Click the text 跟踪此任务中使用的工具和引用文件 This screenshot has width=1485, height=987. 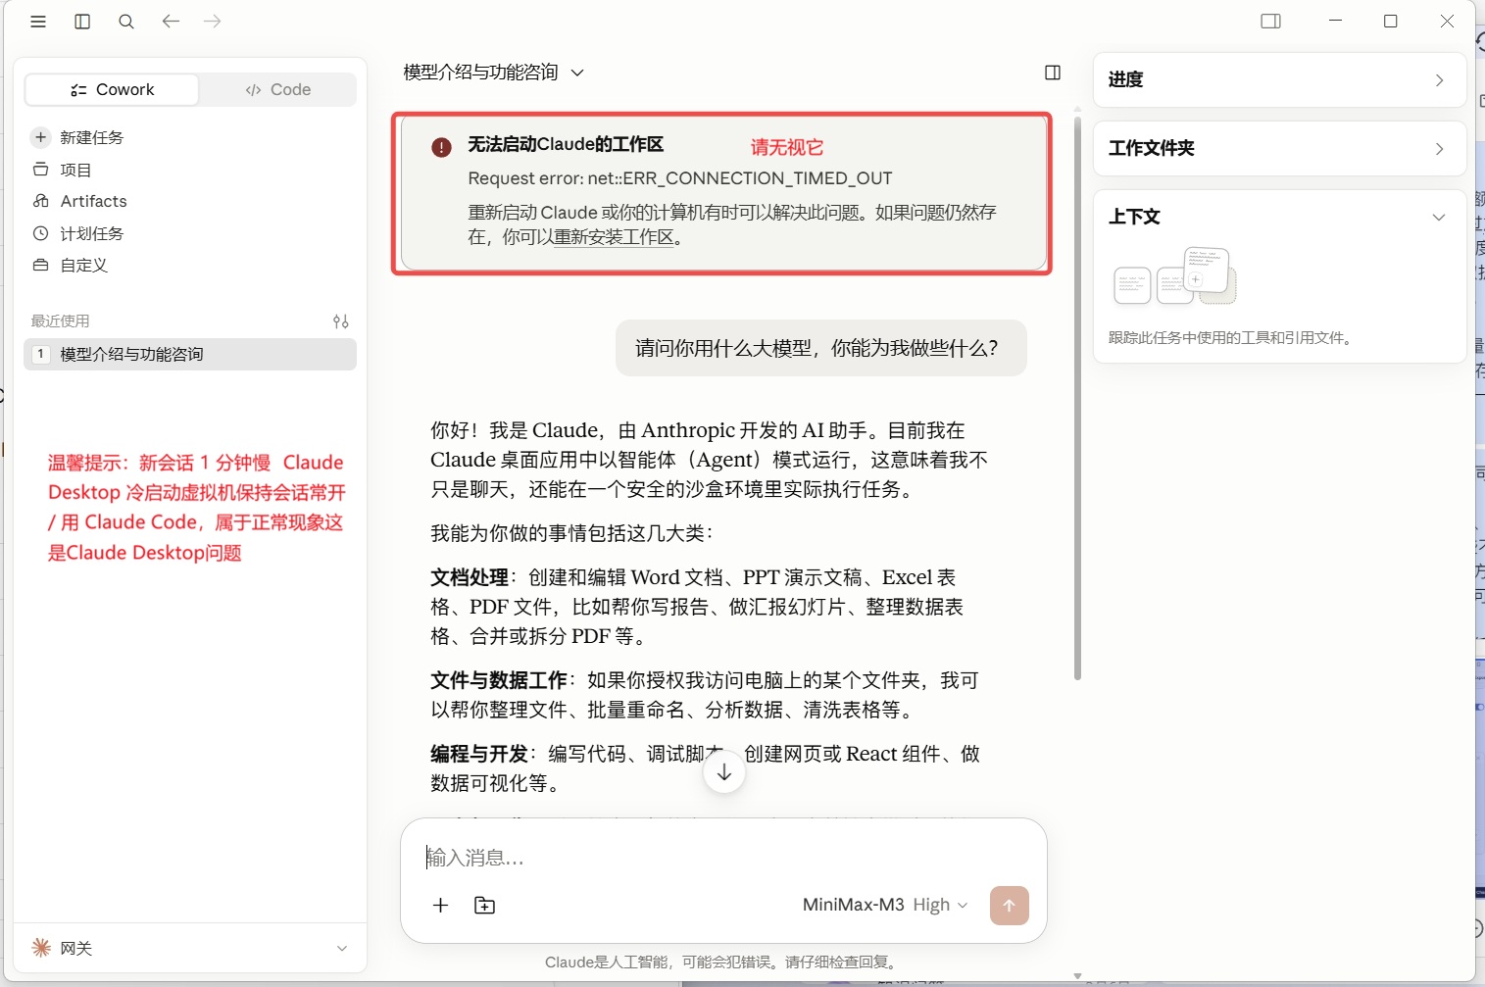click(x=1230, y=338)
